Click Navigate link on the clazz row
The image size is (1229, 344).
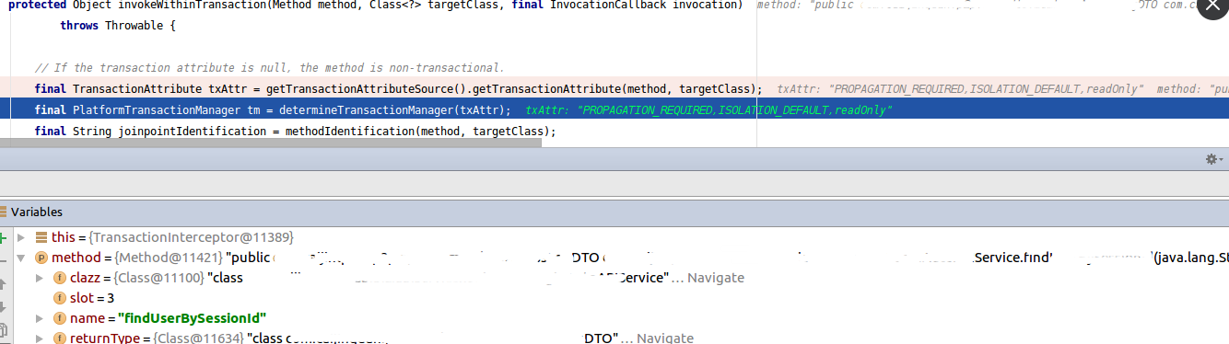716,278
